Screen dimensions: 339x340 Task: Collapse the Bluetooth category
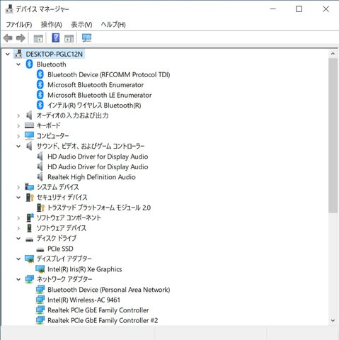coord(18,64)
